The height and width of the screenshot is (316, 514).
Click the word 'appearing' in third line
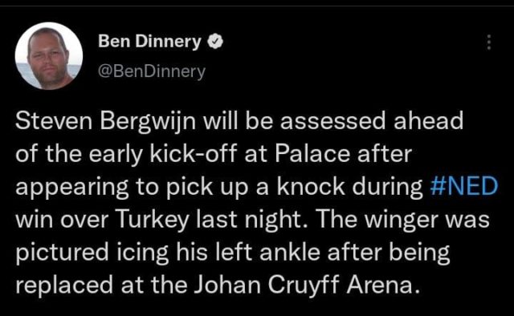point(71,187)
